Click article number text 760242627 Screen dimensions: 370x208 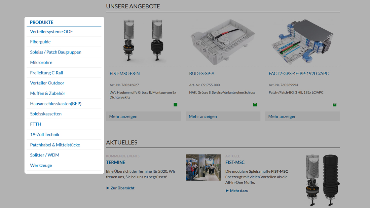coord(130,85)
